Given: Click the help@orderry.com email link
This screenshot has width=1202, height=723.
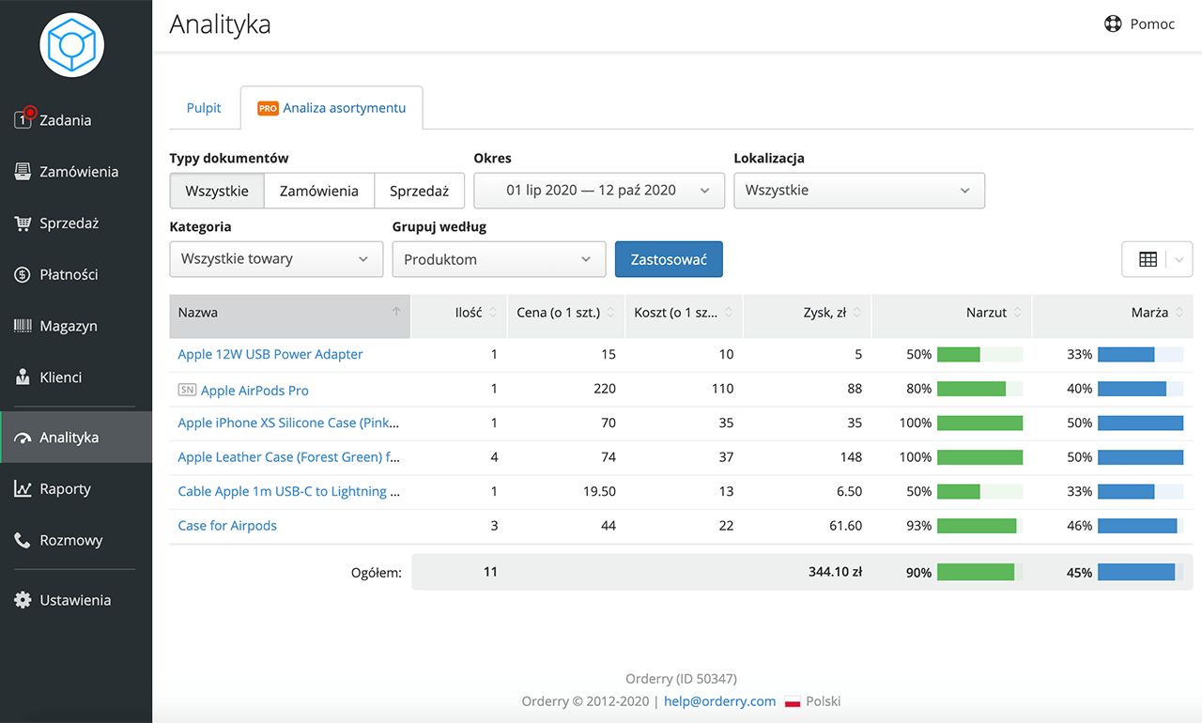Looking at the screenshot, I should point(720,701).
